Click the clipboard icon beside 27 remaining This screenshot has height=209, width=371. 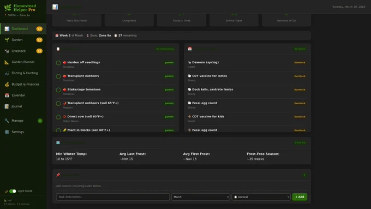pyautogui.click(x=116, y=35)
